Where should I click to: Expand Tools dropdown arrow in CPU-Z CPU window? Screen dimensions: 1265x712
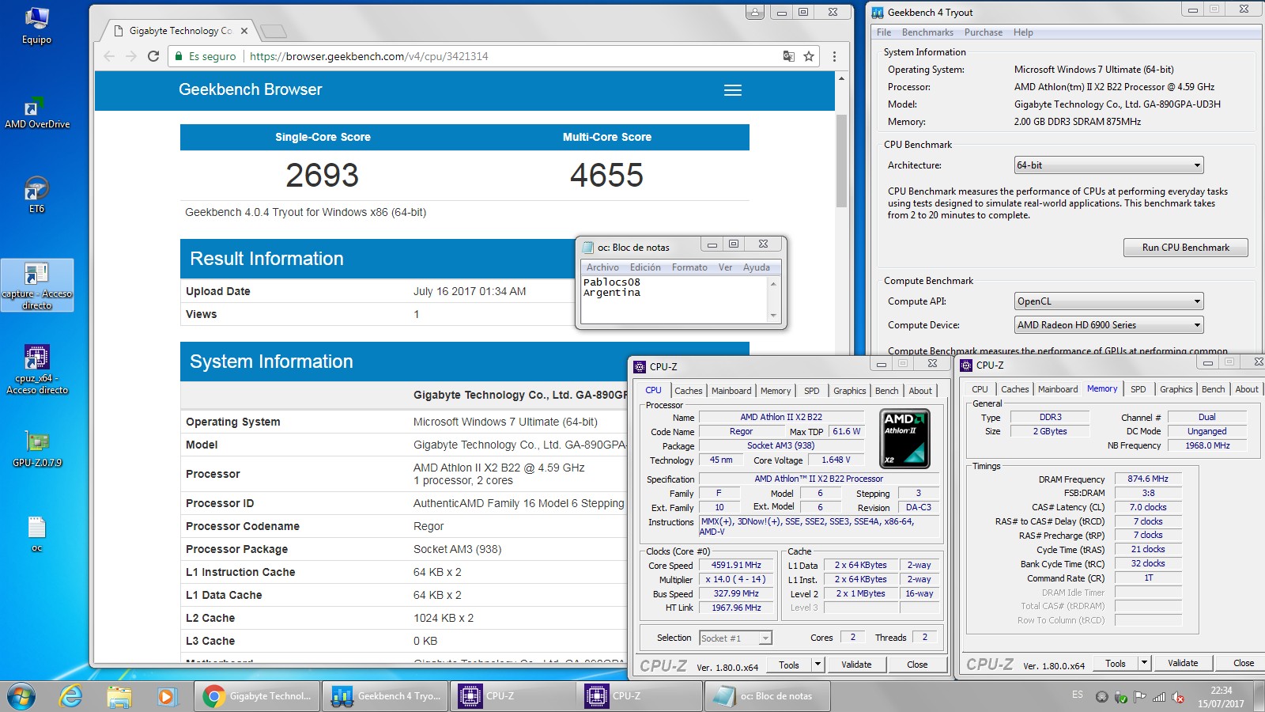[818, 665]
